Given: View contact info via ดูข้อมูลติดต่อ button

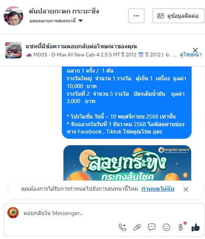Looking at the screenshot, I should [179, 16].
